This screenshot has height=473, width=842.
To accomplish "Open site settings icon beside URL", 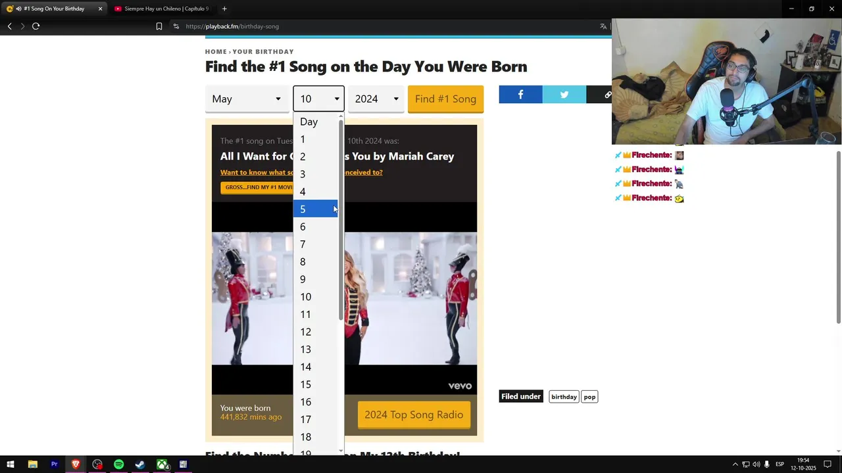I will (x=176, y=26).
